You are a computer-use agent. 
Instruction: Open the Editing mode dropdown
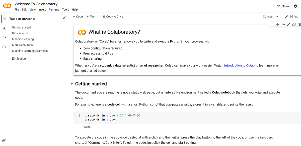tap(292, 16)
